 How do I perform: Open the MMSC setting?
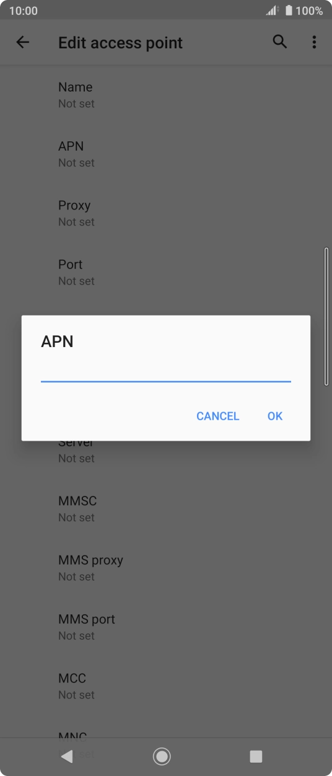(x=166, y=509)
